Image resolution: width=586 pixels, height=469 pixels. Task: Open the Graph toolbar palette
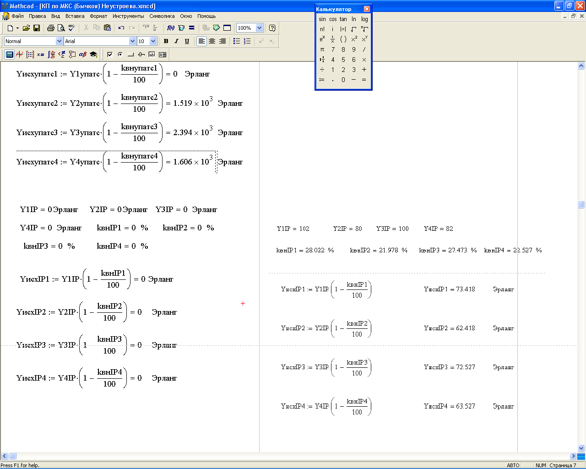(x=20, y=55)
